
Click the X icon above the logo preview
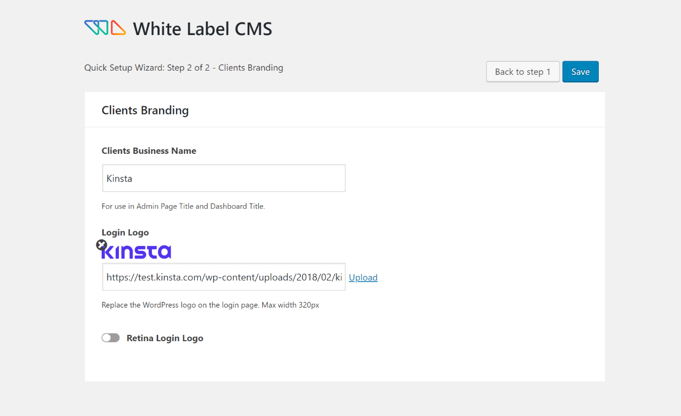coord(102,244)
